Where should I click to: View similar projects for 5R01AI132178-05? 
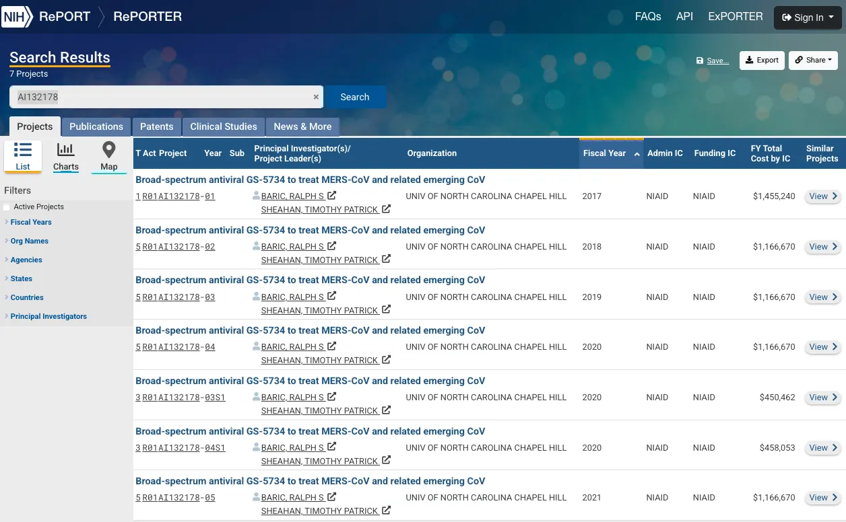[x=823, y=498]
